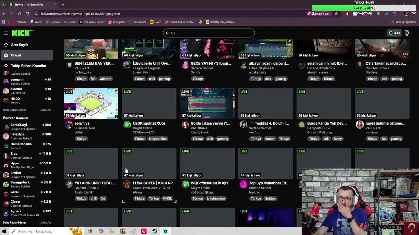Open 'ELİSA SOYER | KNGLRP' stream title
Screen dimensions: 419x235
click(x=153, y=183)
